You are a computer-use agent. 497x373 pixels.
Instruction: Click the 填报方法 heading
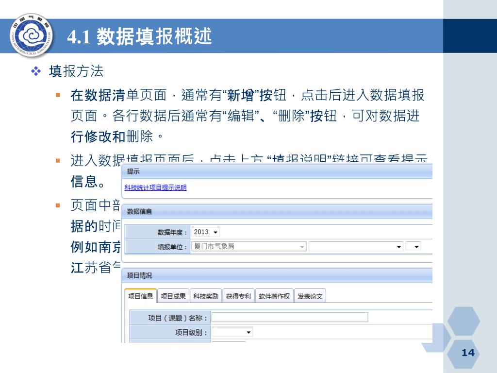point(76,71)
